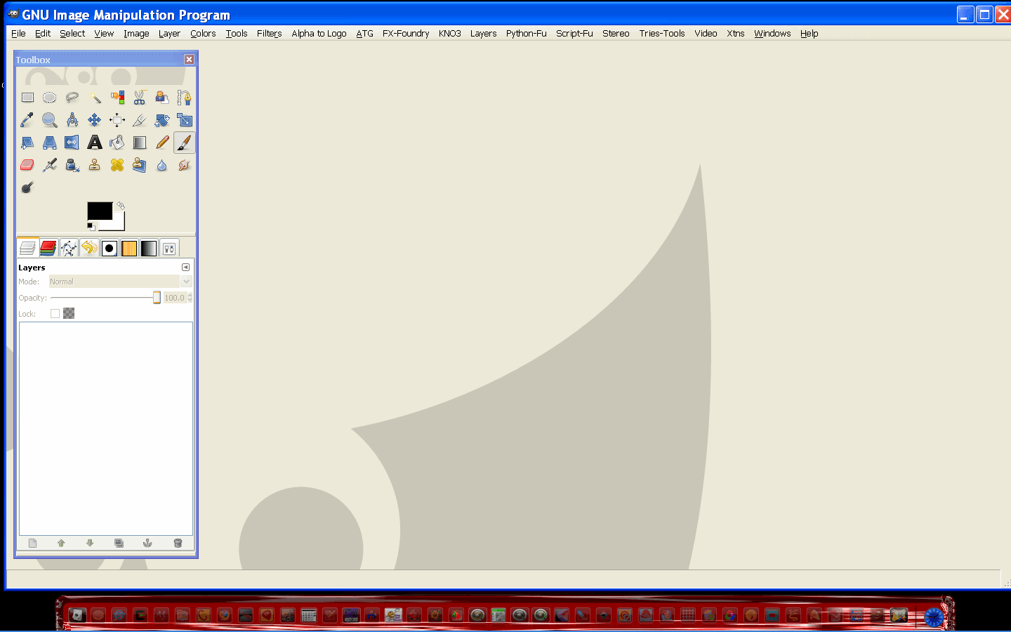Choose the Zoom magnifier tool

50,120
